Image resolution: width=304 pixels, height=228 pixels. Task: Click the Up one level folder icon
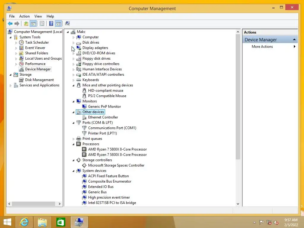pos(26,24)
